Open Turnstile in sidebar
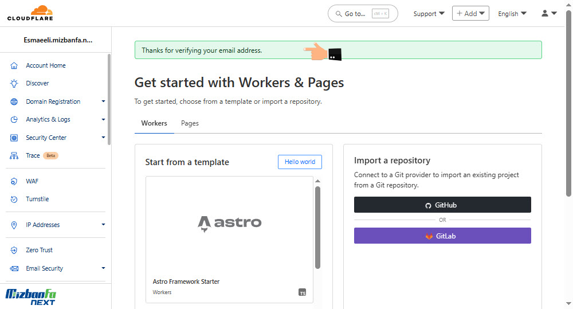Image resolution: width=573 pixels, height=309 pixels. tap(37, 200)
